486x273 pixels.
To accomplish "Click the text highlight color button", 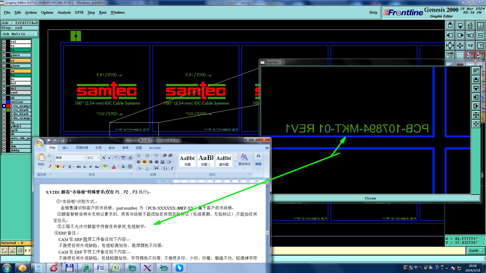I will [x=105, y=167].
